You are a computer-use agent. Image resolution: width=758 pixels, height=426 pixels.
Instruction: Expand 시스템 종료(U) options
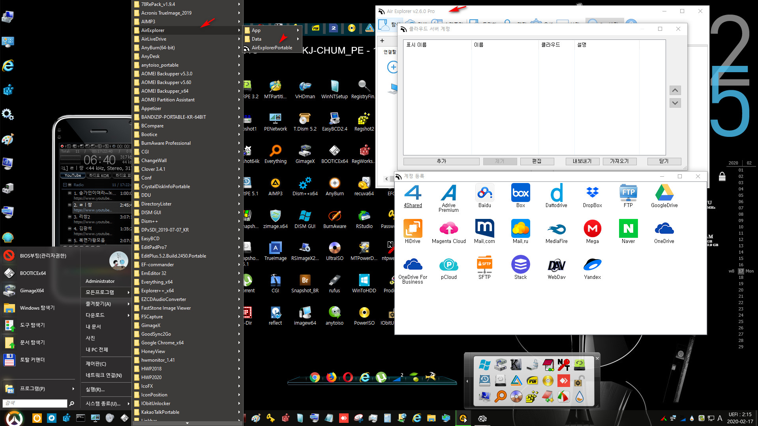[107, 404]
